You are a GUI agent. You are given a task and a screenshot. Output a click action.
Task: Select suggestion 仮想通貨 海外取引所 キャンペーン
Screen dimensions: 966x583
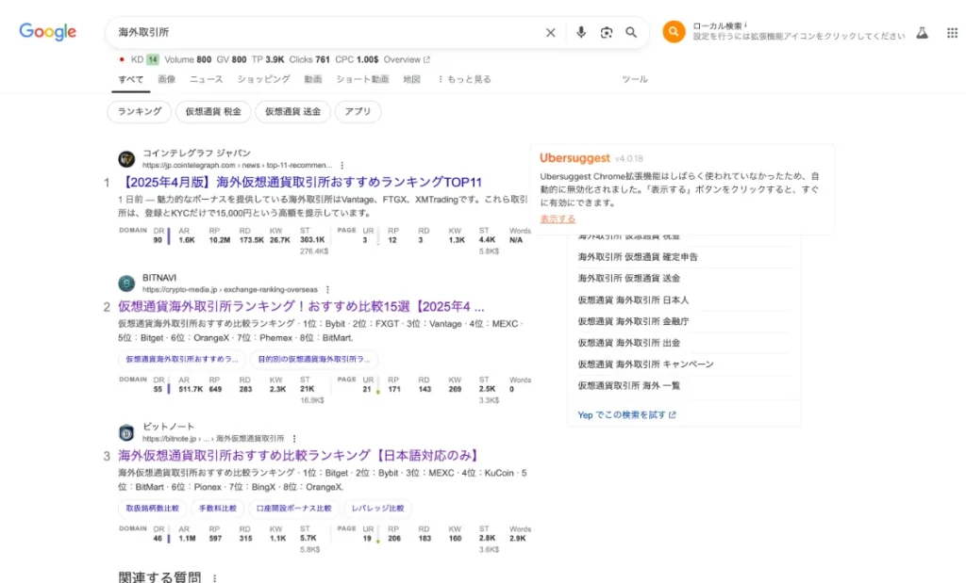[645, 364]
